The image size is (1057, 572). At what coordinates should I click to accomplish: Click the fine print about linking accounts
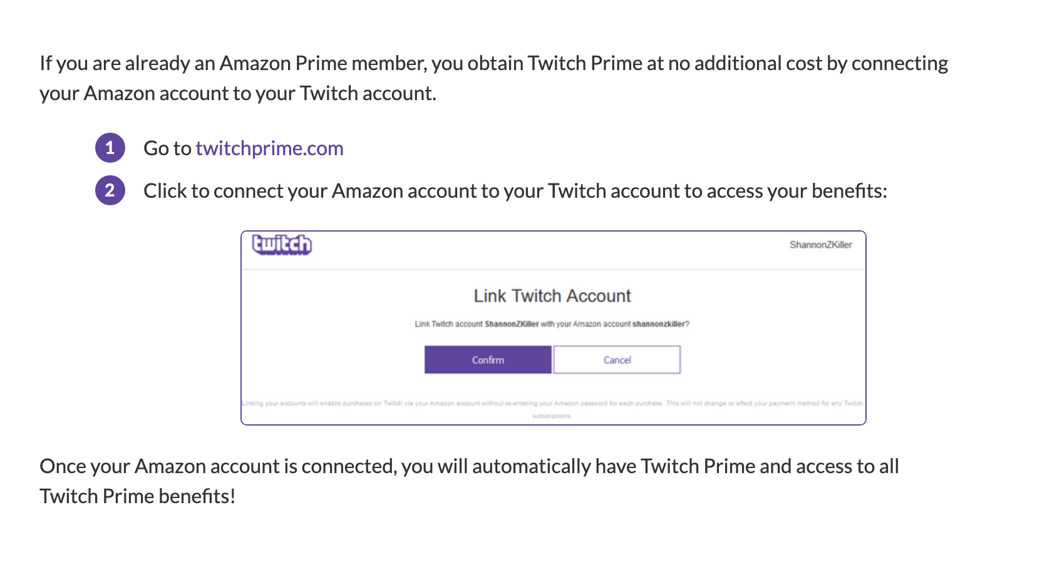click(552, 409)
